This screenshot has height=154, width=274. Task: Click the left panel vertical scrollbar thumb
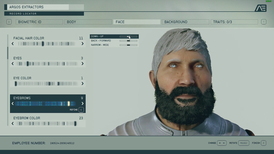coord(8,53)
